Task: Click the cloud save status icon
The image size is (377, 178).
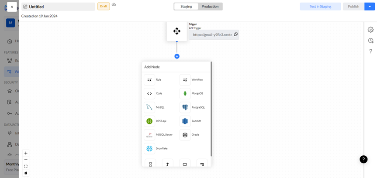Action: 114,4
